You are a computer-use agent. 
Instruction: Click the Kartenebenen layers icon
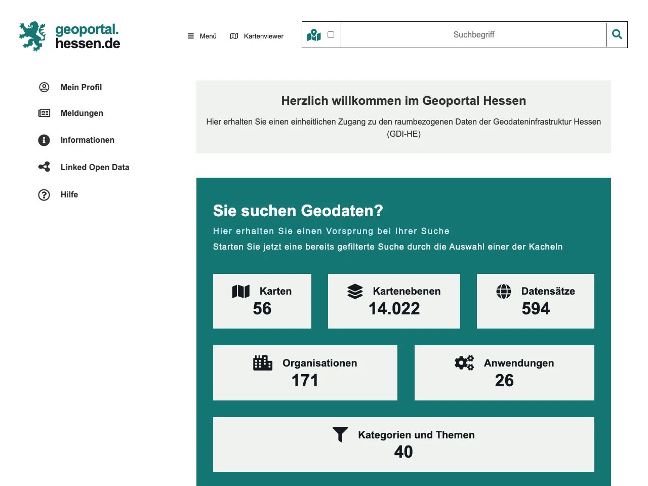coord(355,291)
